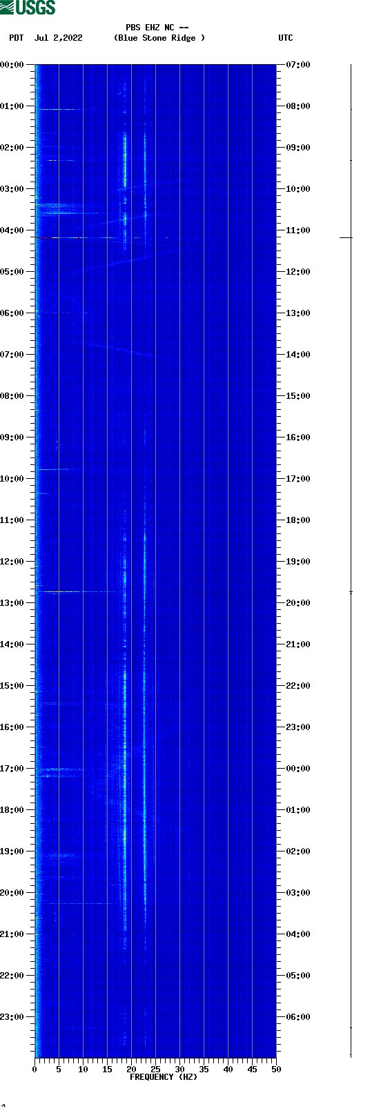Click the 23:00 PDT time label
381x1113 pixels.
click(x=12, y=1017)
